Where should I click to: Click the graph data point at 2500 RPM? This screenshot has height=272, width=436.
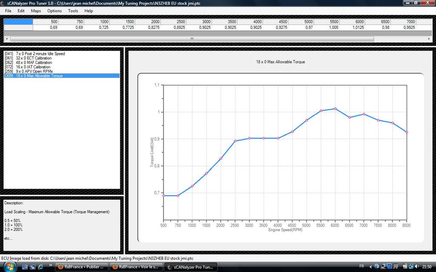[x=235, y=141]
